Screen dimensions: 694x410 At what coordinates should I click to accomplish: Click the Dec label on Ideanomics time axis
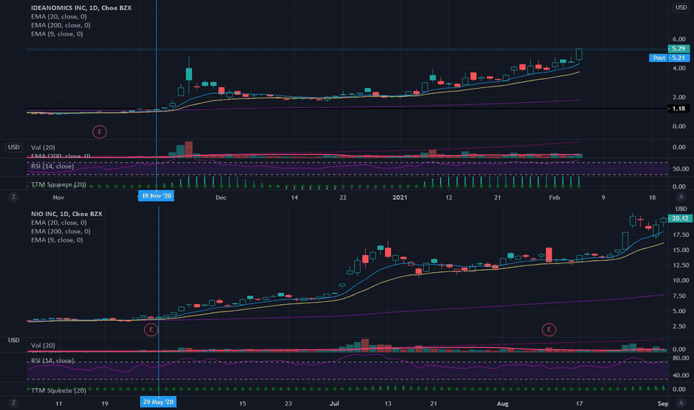click(221, 198)
